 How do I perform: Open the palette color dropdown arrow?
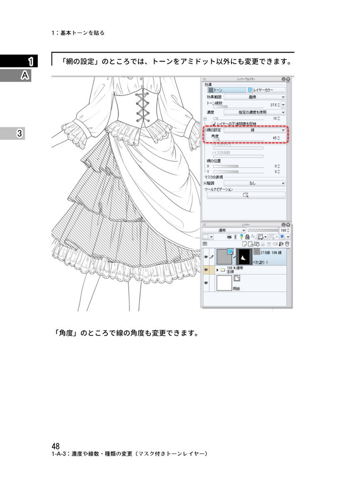pyautogui.click(x=211, y=237)
